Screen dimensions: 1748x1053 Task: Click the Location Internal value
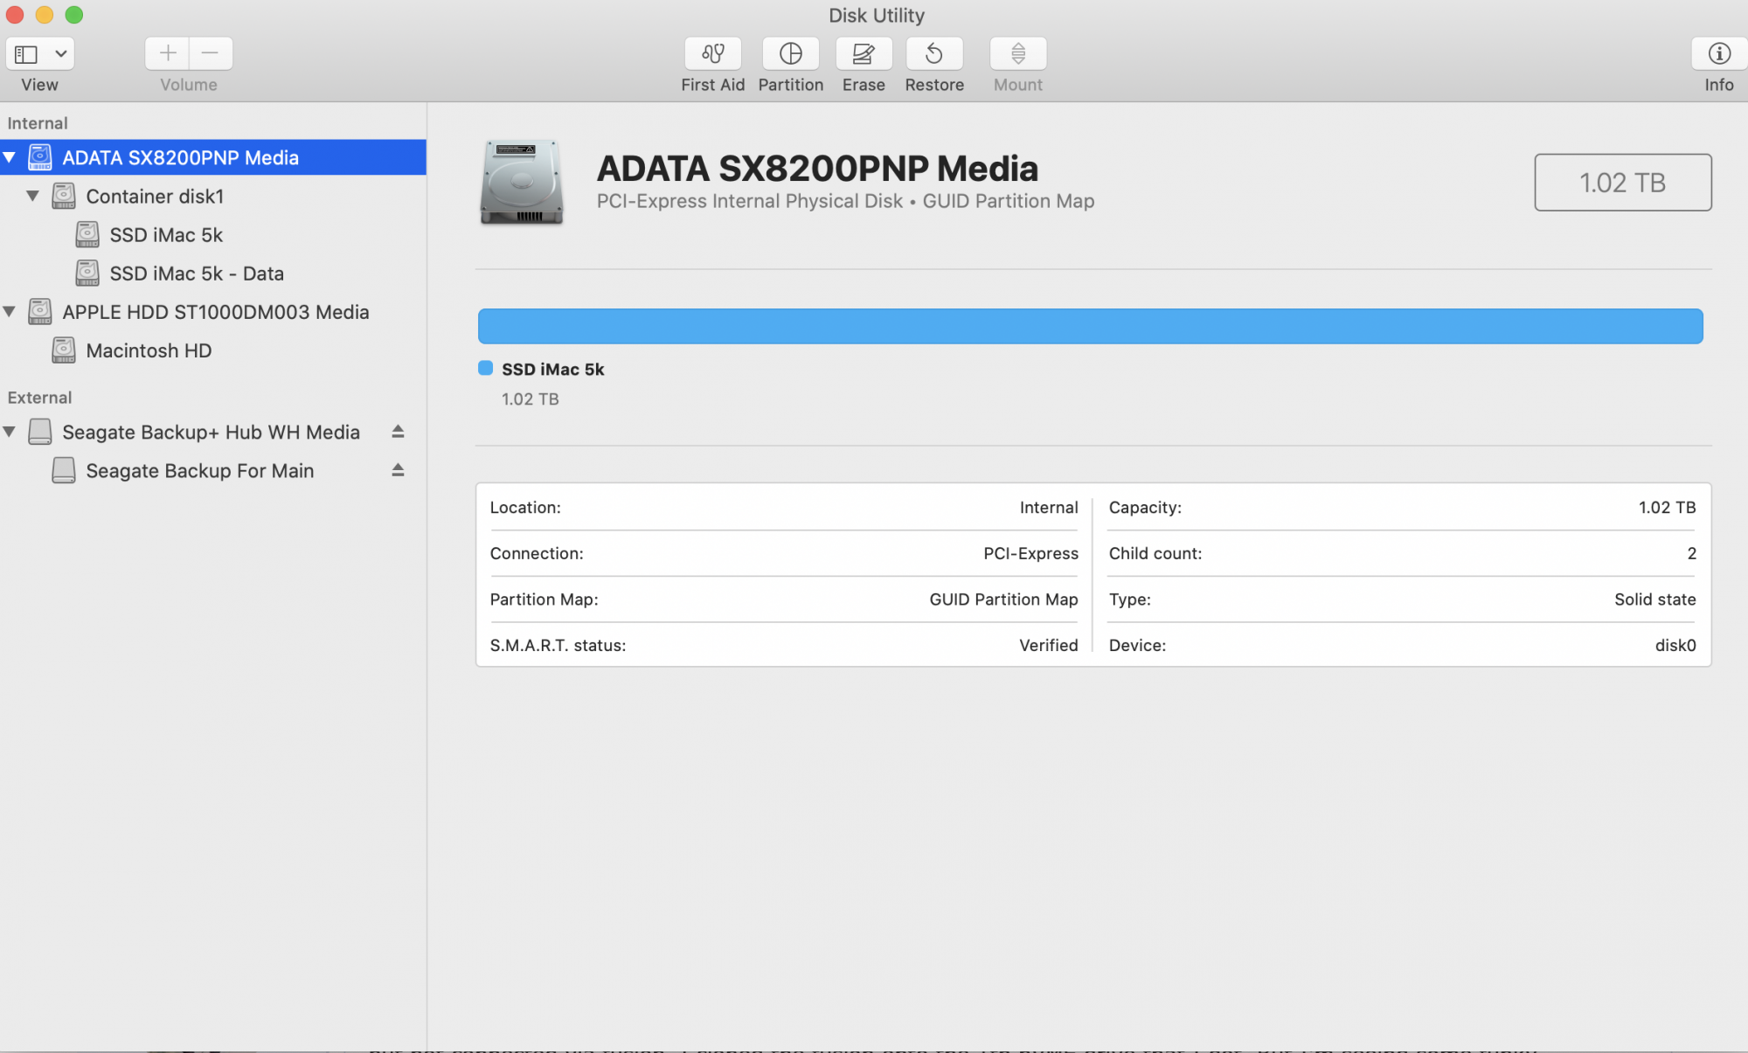[1049, 508]
